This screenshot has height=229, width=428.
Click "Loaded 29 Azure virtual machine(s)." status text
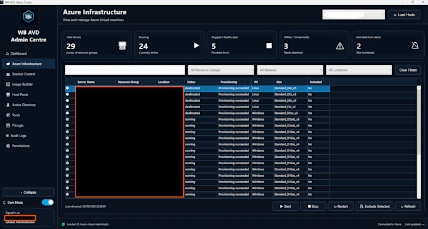point(87,225)
